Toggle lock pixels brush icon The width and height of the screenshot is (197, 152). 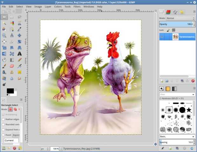click(x=168, y=30)
